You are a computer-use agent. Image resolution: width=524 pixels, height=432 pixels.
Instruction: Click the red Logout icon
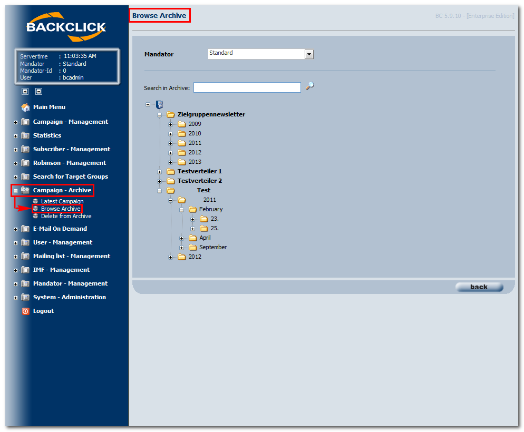point(25,311)
